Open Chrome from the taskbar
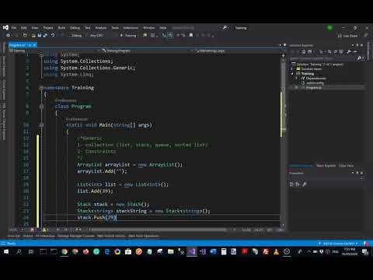Viewport: 373px width, 280px height. pos(64,251)
